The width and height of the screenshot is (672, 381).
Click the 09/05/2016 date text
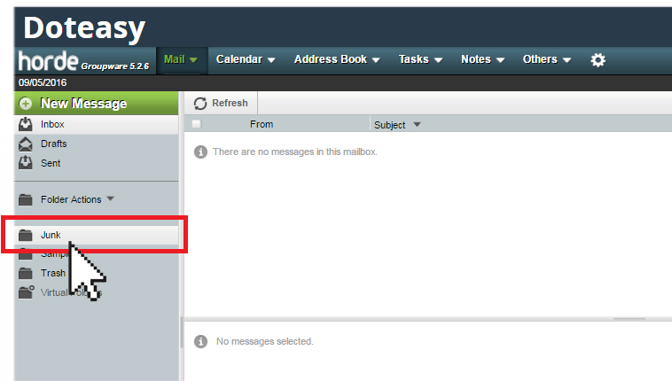click(43, 82)
